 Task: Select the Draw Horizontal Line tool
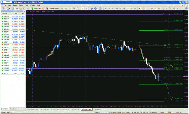(x=152, y=8)
